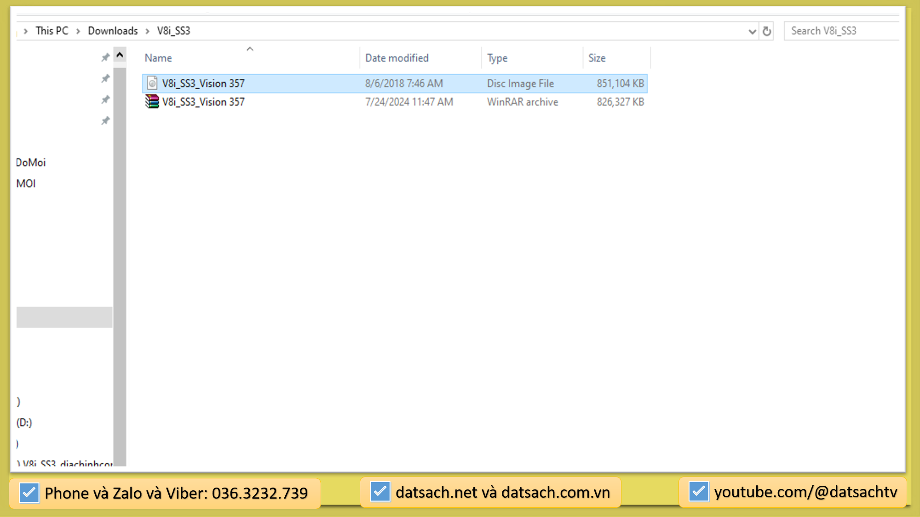Click the WinRAR archive file icon

(x=152, y=102)
